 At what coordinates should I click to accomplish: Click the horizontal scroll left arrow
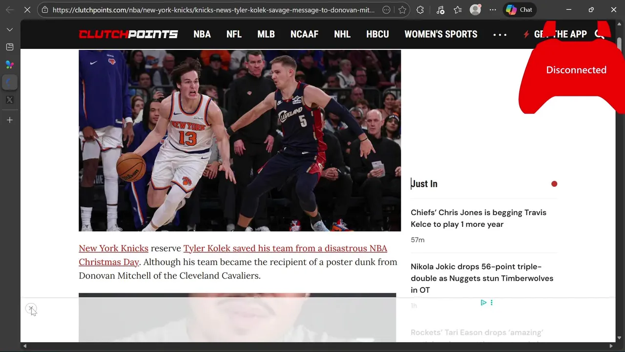[x=24, y=346]
